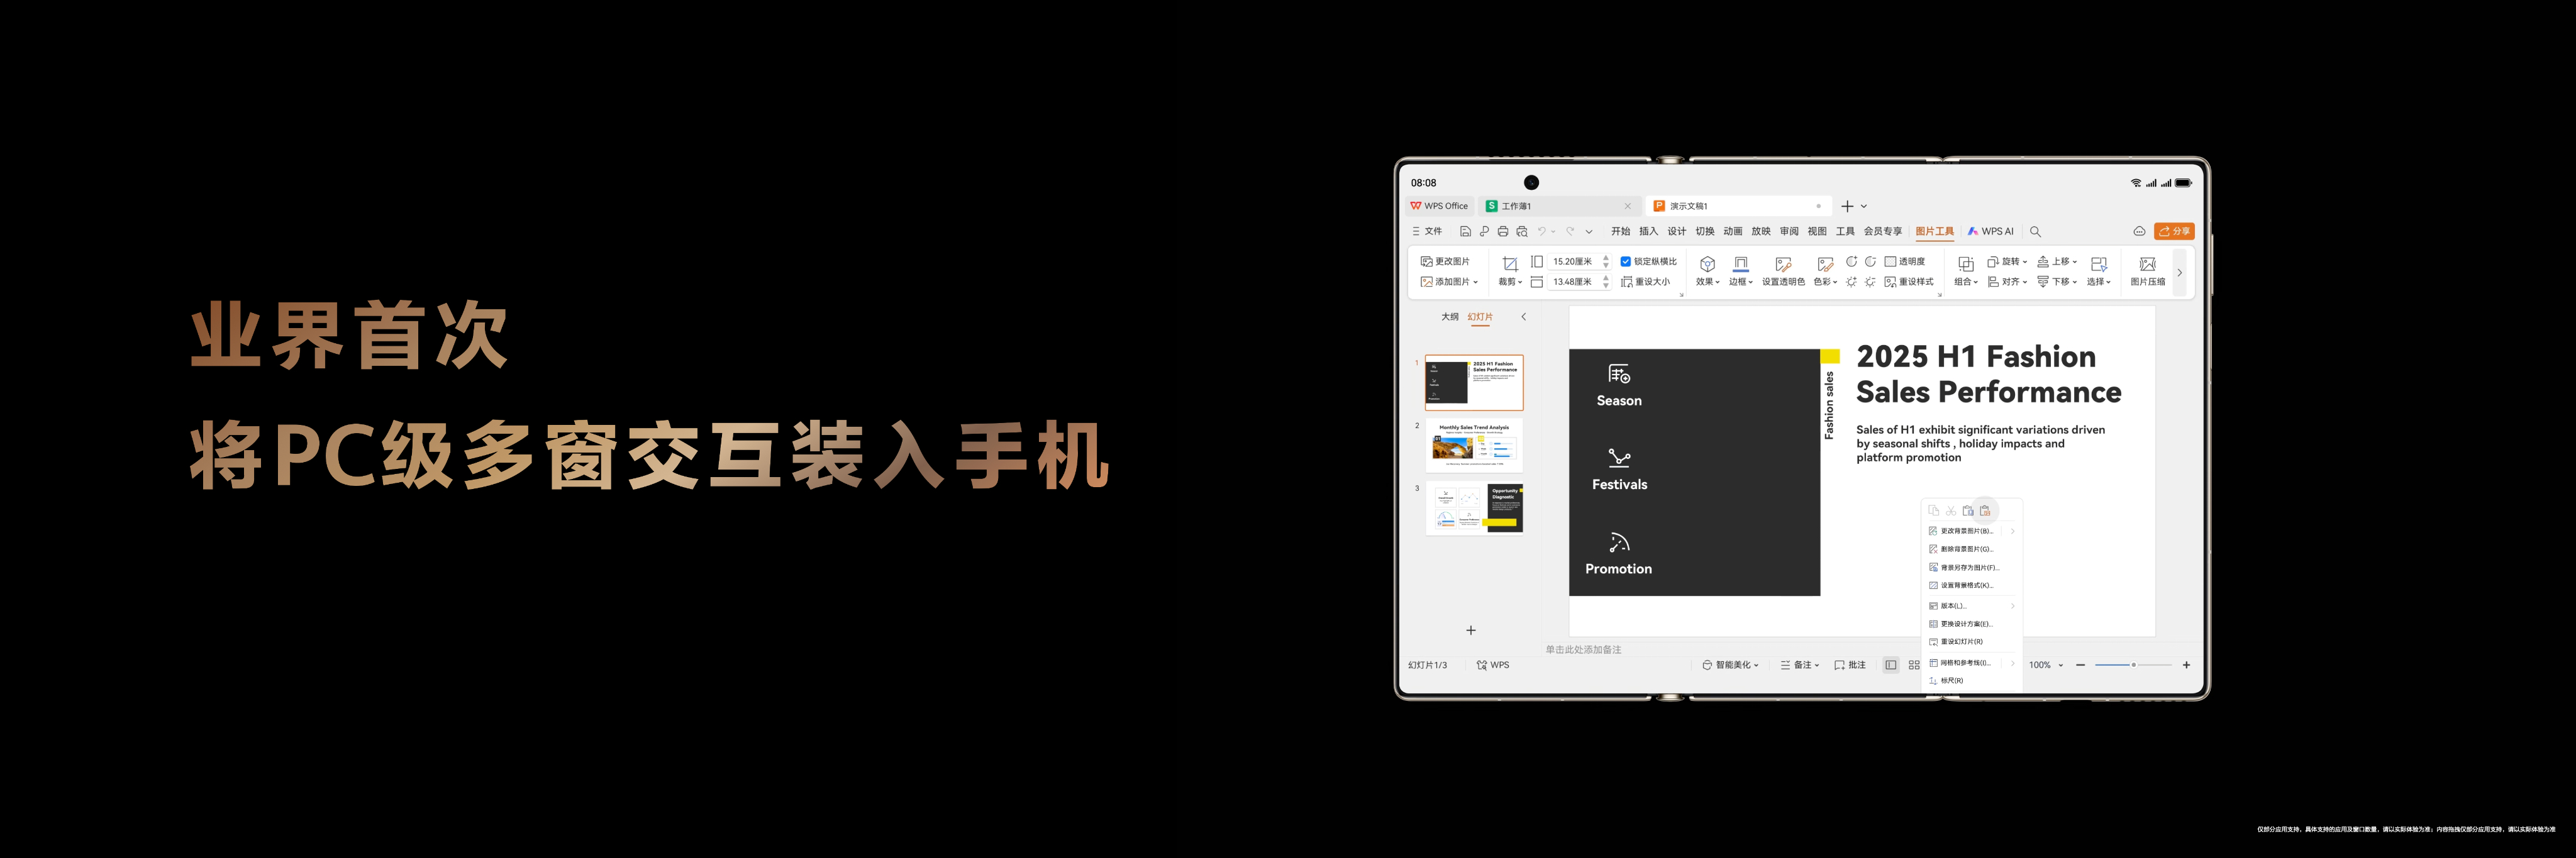
Task: Click 设置透明色 set transparent color tool
Action: 1783,271
